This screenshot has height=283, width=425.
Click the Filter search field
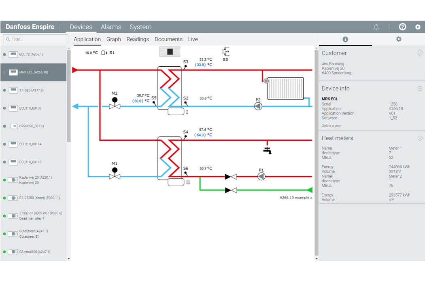[36, 39]
